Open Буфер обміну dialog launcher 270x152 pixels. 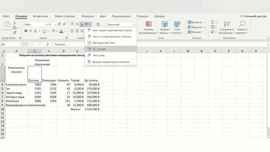(x=20, y=38)
